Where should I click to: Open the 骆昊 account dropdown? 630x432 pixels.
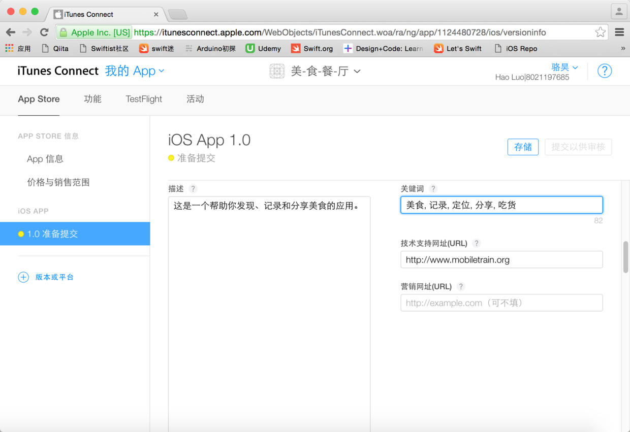point(564,67)
